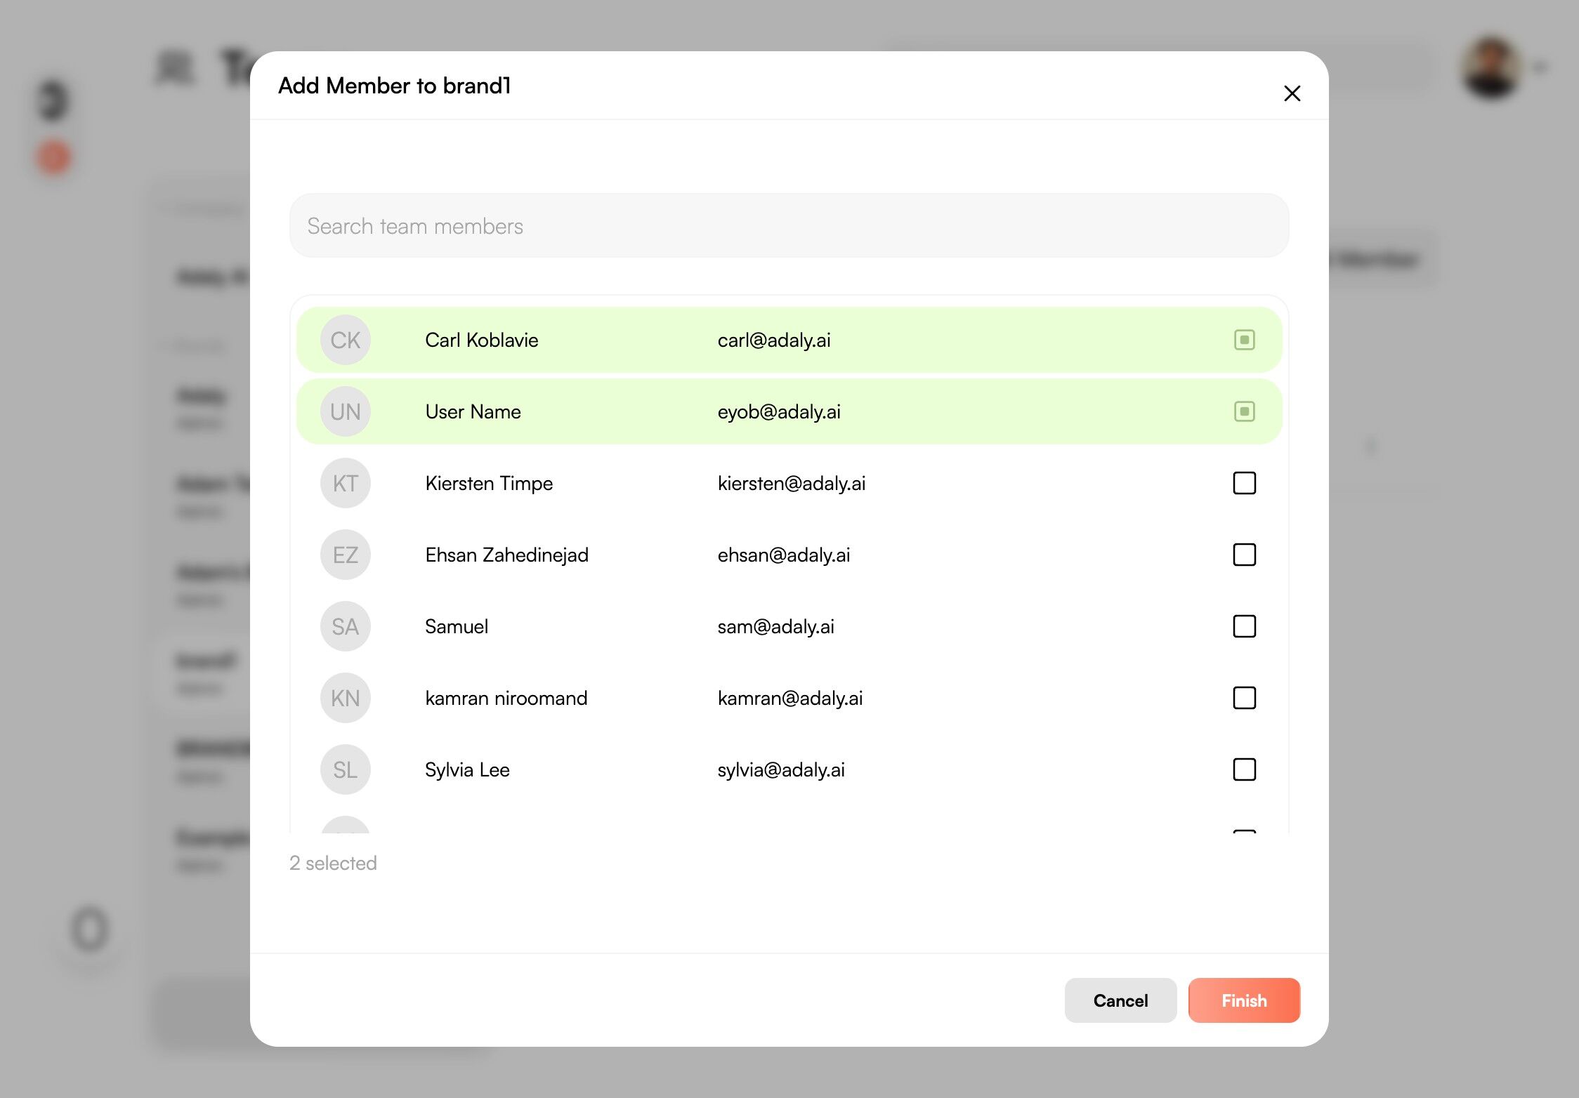
Task: Check Sylvia Lee's checkbox
Action: tap(1244, 769)
